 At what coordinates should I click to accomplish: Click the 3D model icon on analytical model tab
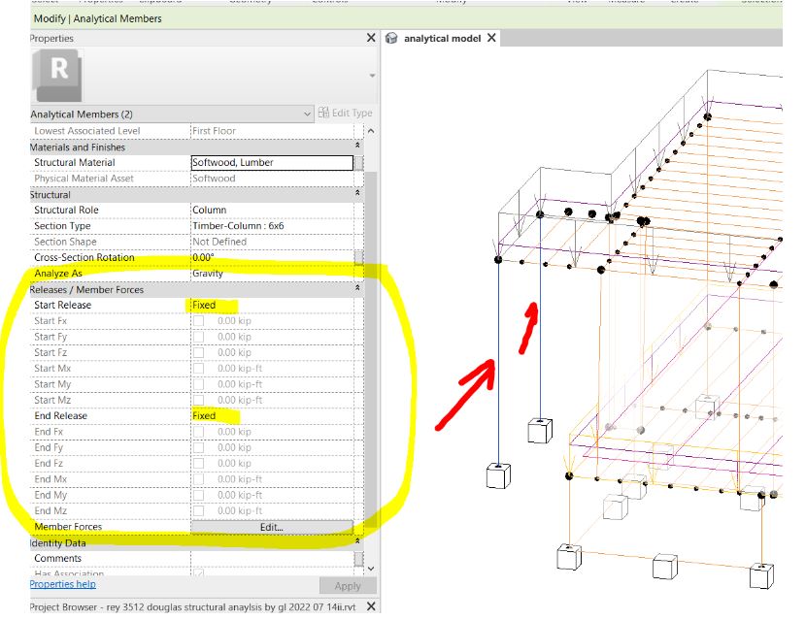[391, 38]
